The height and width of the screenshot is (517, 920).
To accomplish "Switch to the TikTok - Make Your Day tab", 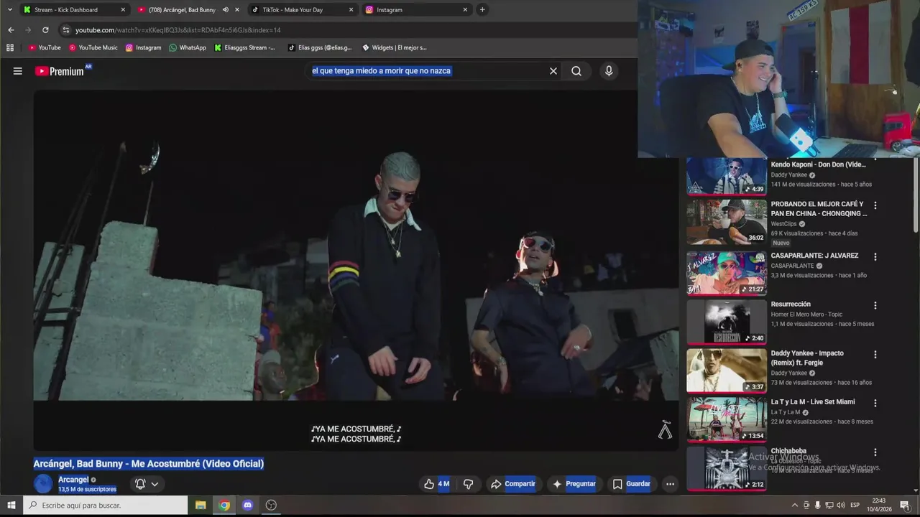I will [x=303, y=9].
